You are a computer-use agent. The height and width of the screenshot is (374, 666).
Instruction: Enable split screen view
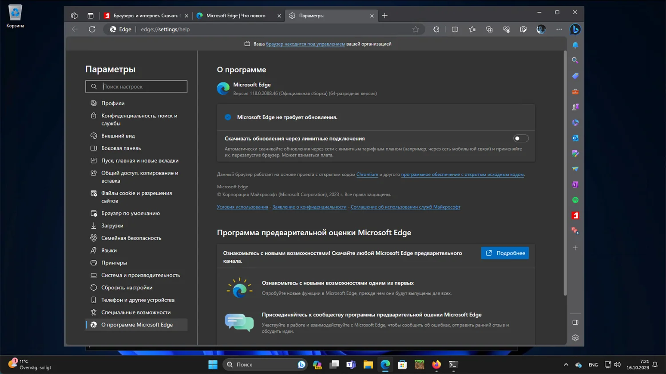(x=455, y=29)
